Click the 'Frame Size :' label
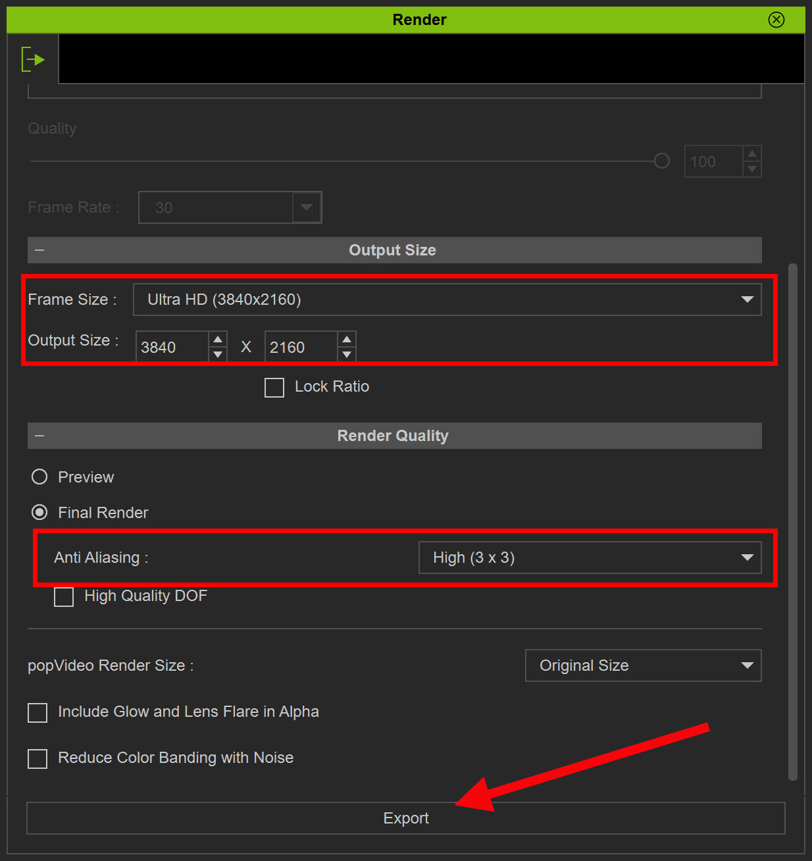The image size is (812, 861). (72, 300)
